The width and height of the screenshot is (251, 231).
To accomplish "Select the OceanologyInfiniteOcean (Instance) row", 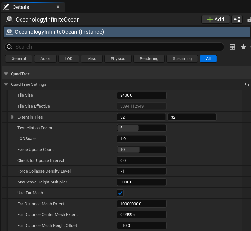I will tap(127, 32).
